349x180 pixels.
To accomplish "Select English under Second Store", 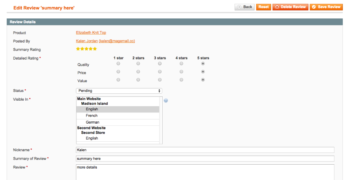I will pos(92,138).
